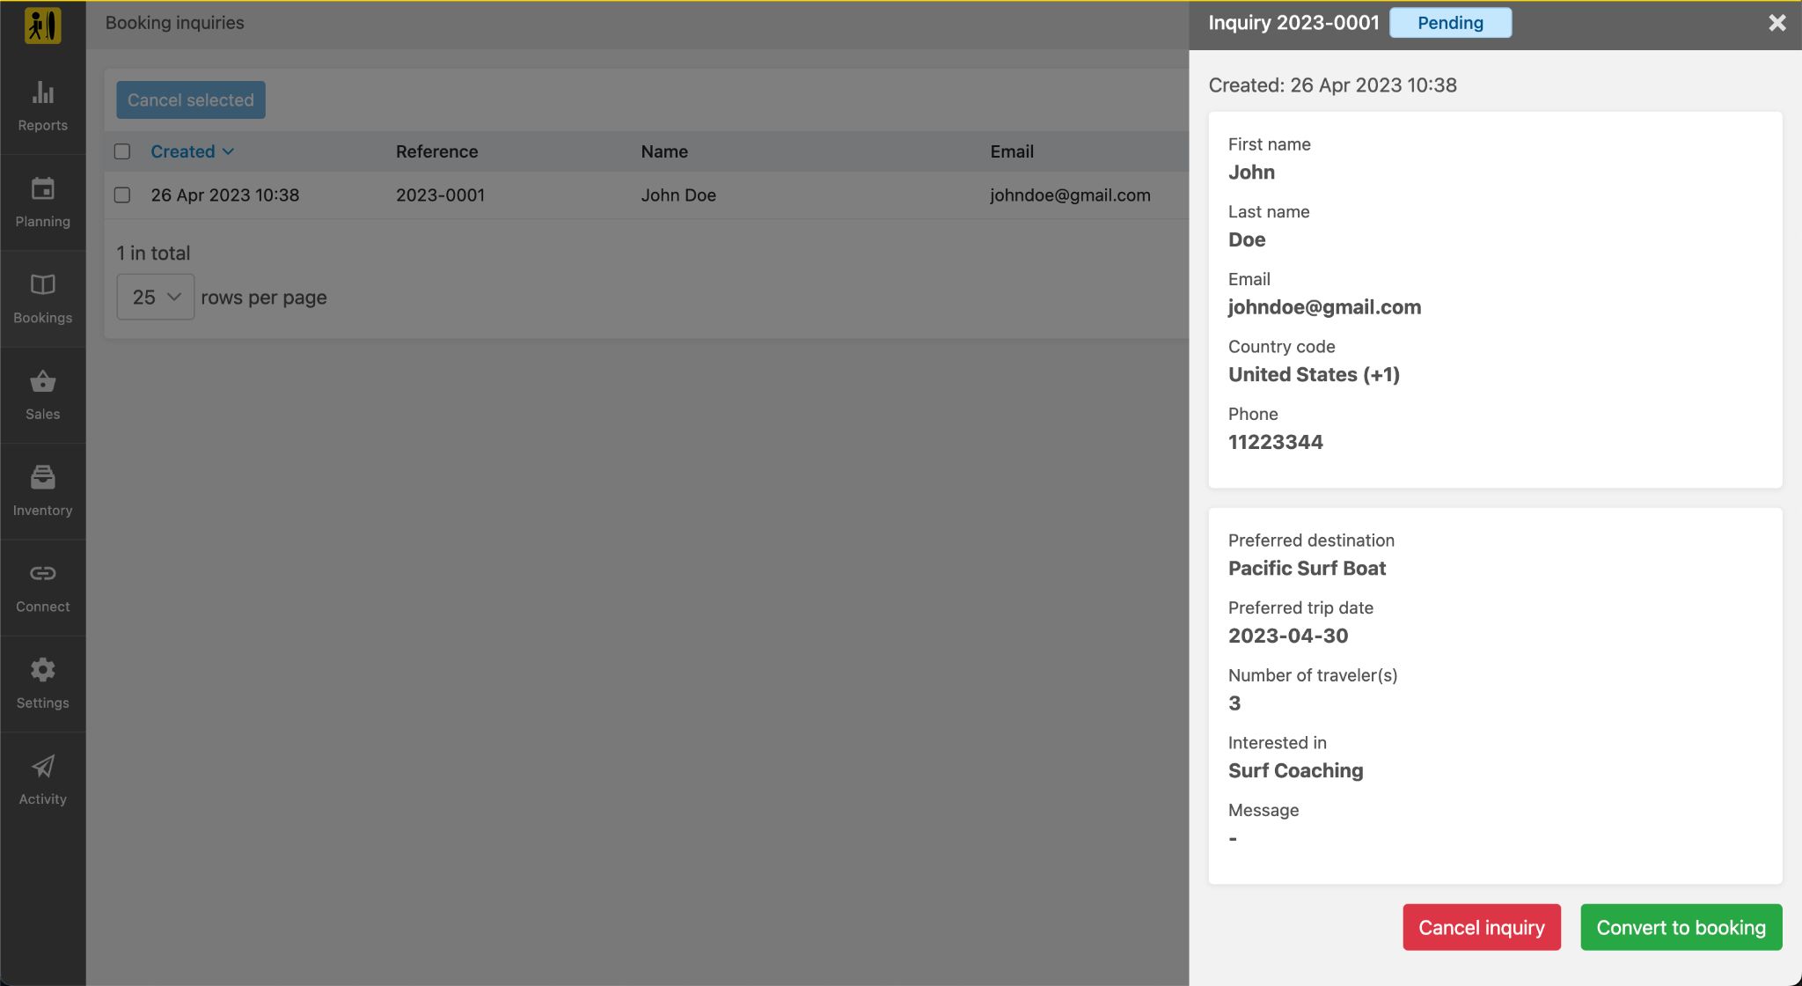Cancel inquiry 2023-0001 with the red button
The width and height of the screenshot is (1802, 986).
[1481, 927]
